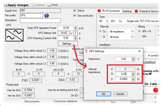Viewport: 161px width, 106px height.
Task: Open the Size dropdown arrow
Action: 155,102
